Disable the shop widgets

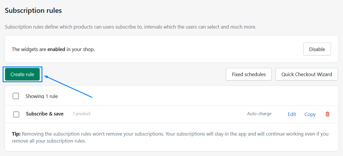click(x=317, y=49)
